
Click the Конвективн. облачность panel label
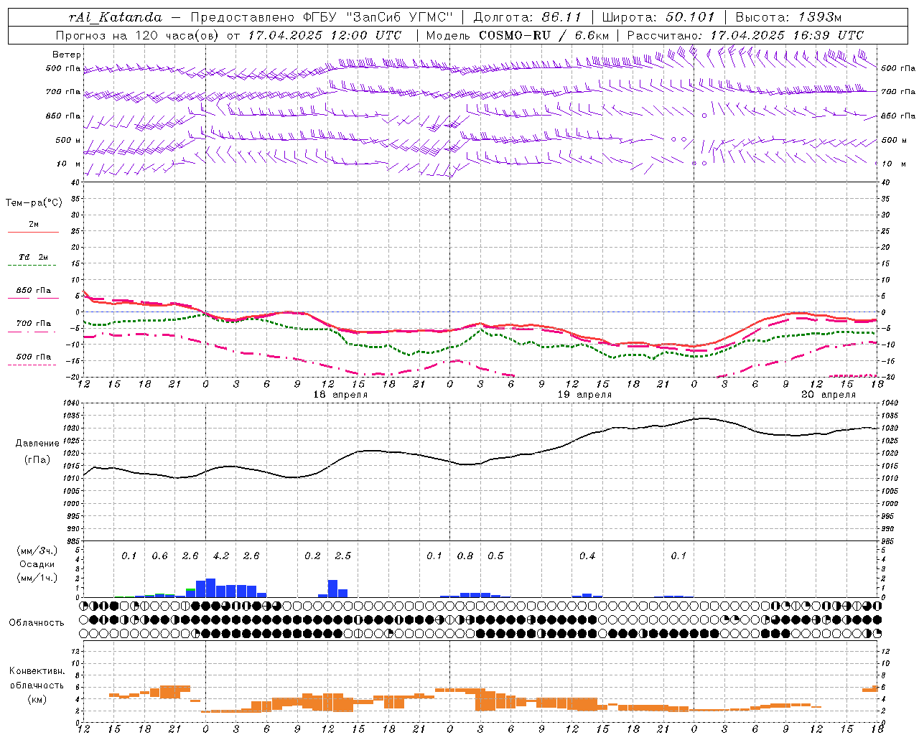(37, 678)
